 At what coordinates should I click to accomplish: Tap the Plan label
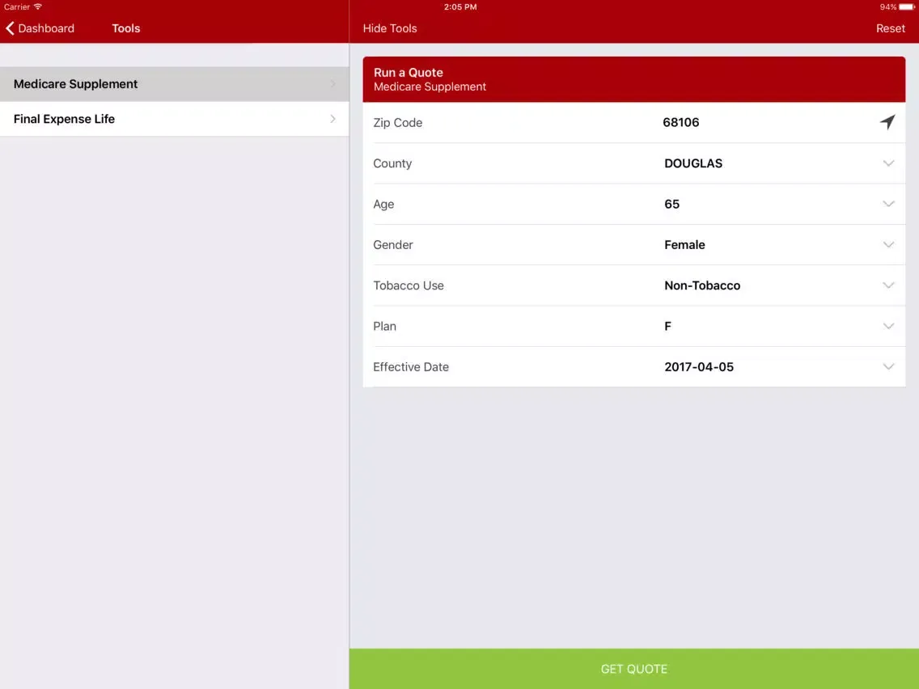pos(384,327)
